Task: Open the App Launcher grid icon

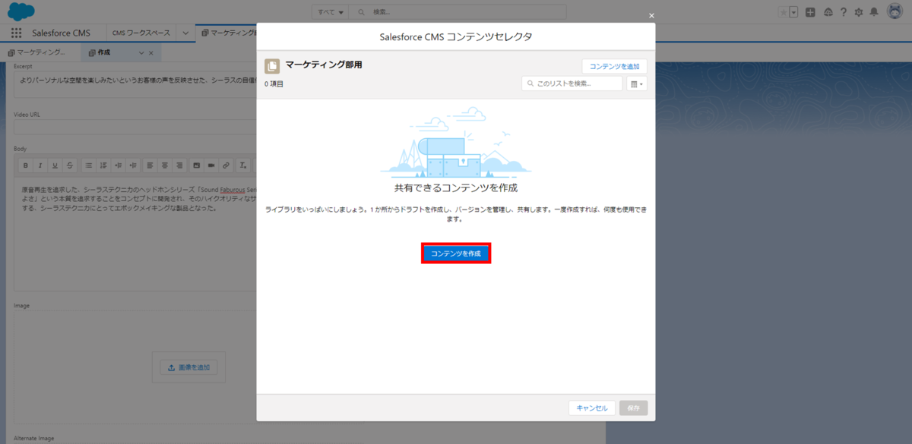Action: (17, 33)
